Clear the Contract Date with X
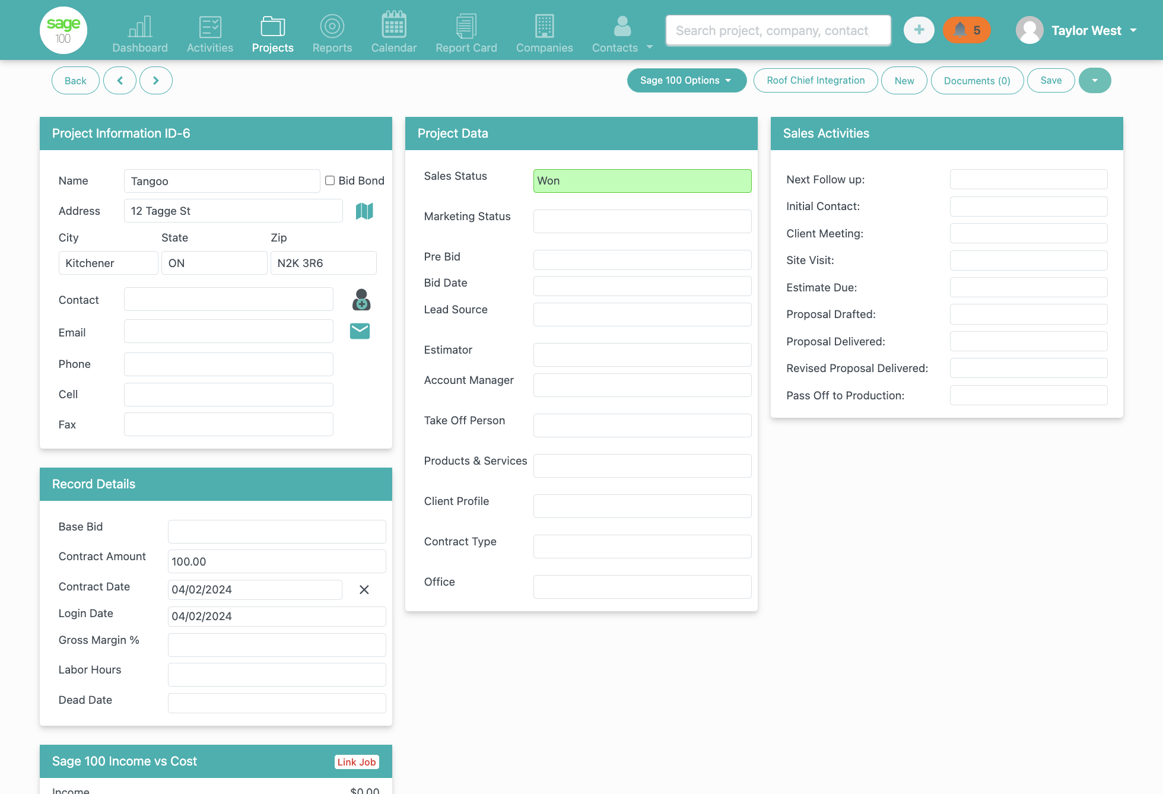1163x794 pixels. 364,589
